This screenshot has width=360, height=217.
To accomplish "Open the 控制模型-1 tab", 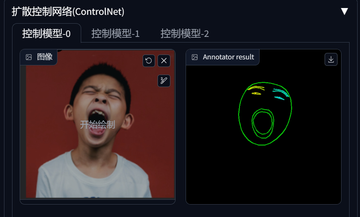I will tap(115, 33).
